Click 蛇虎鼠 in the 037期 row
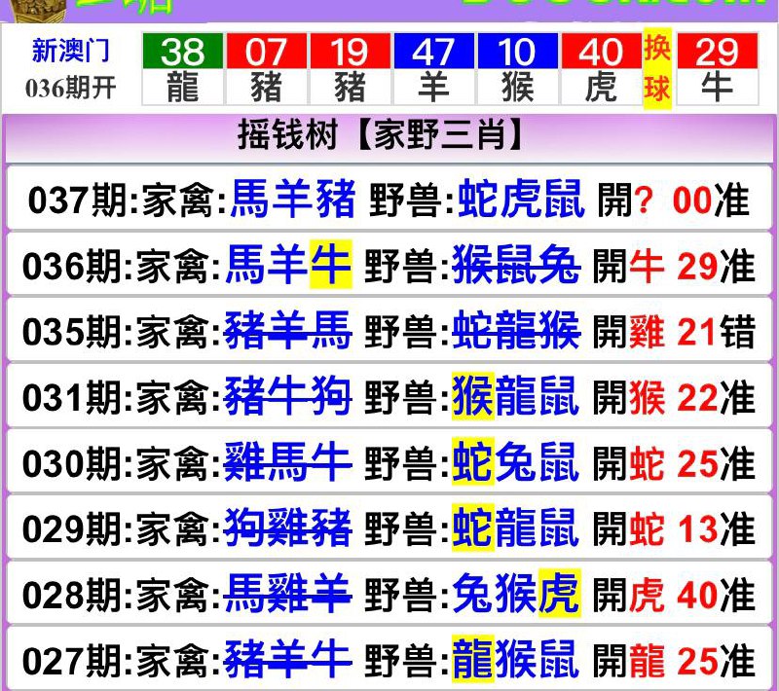 [520, 200]
